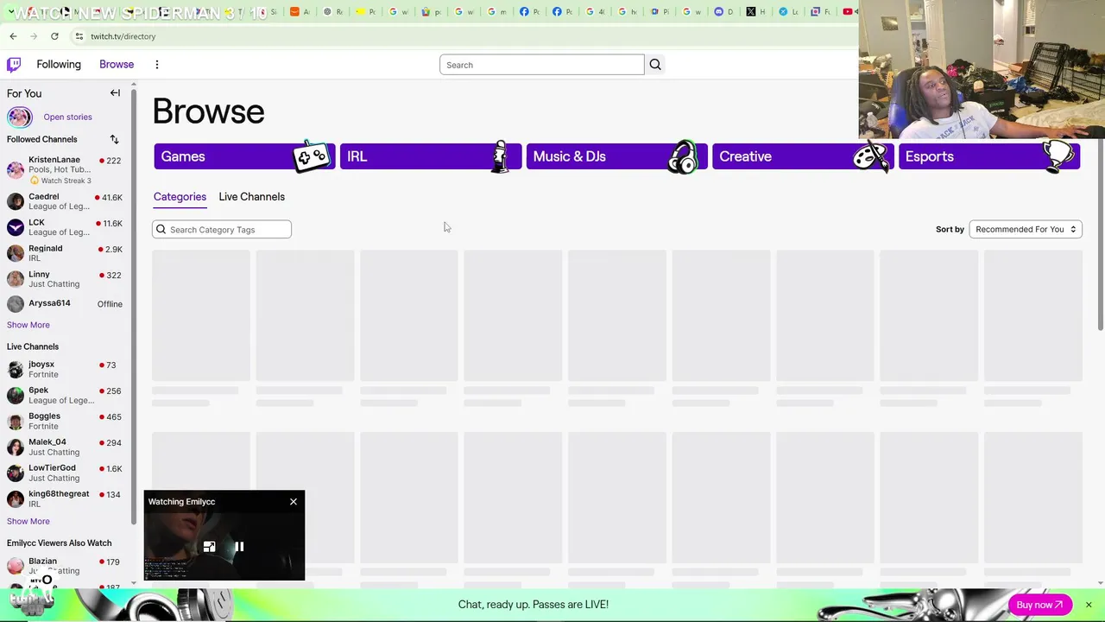Open the more options dots menu

click(x=157, y=65)
